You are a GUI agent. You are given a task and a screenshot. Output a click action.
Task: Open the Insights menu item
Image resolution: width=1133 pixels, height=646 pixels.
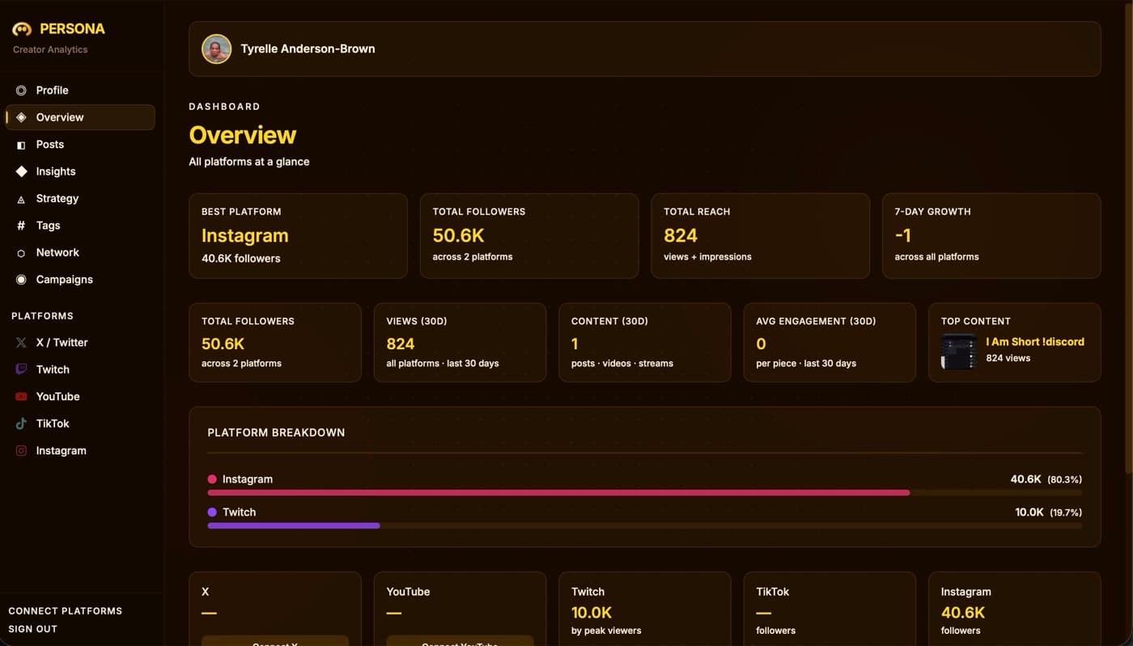(55, 171)
